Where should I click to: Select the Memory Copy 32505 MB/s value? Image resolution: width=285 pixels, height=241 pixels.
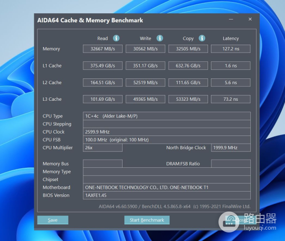pyautogui.click(x=188, y=48)
